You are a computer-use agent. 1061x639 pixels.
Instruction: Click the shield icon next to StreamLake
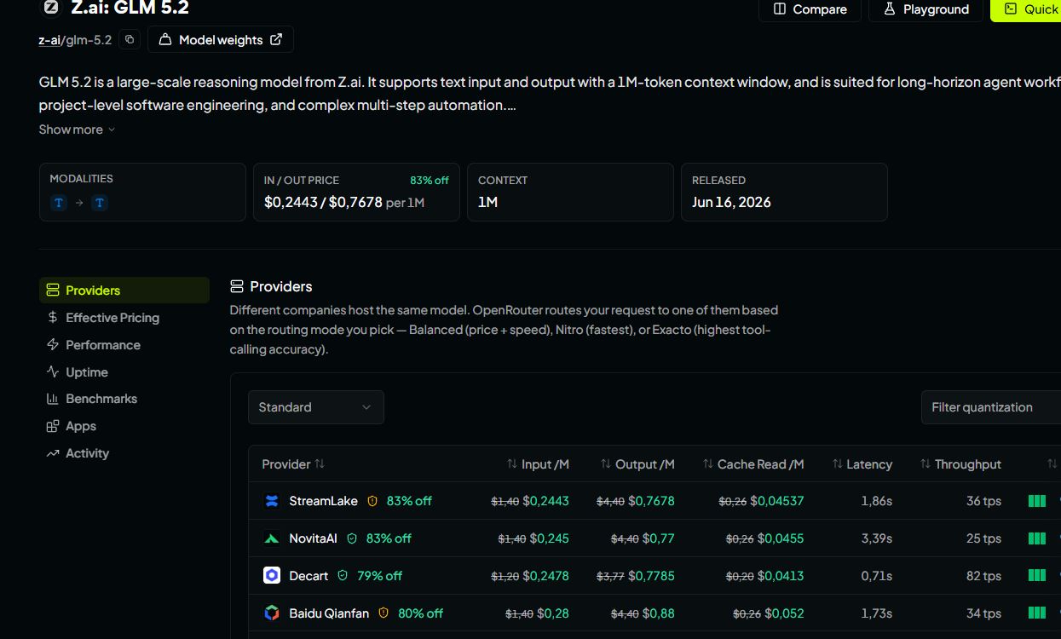point(372,501)
